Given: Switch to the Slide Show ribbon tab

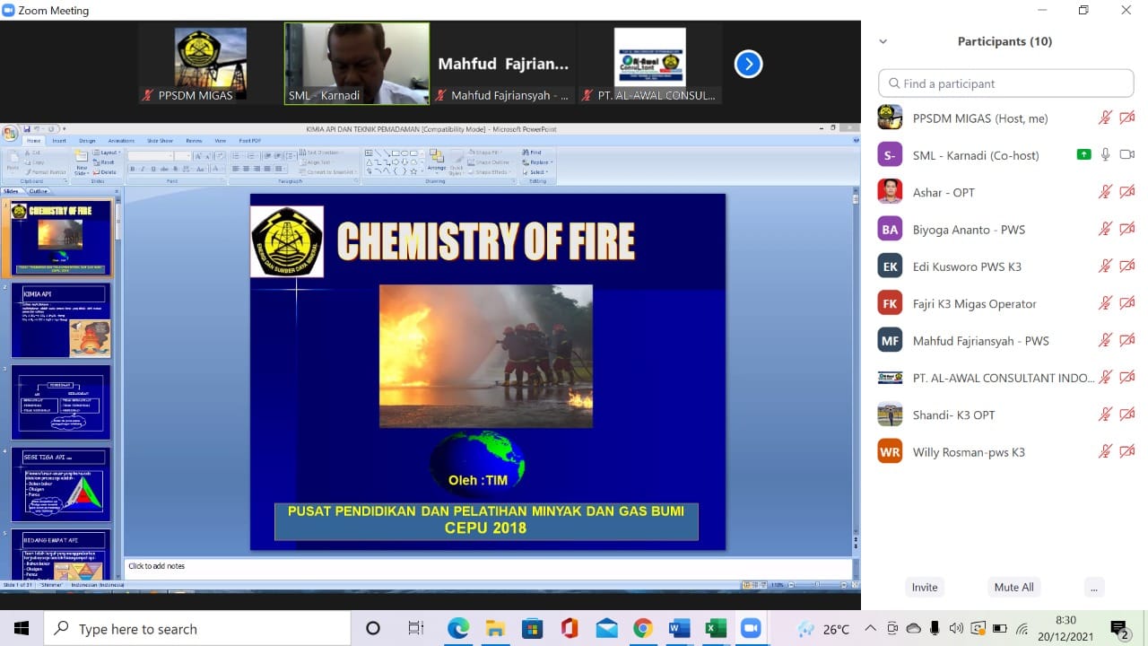Looking at the screenshot, I should [x=160, y=141].
